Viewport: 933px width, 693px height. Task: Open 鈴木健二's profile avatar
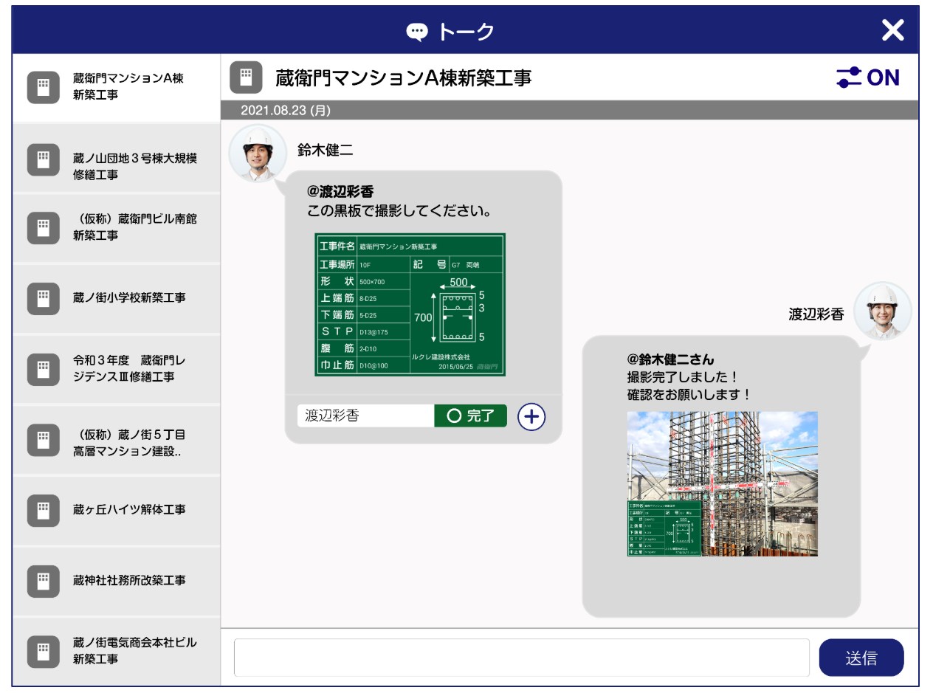258,153
